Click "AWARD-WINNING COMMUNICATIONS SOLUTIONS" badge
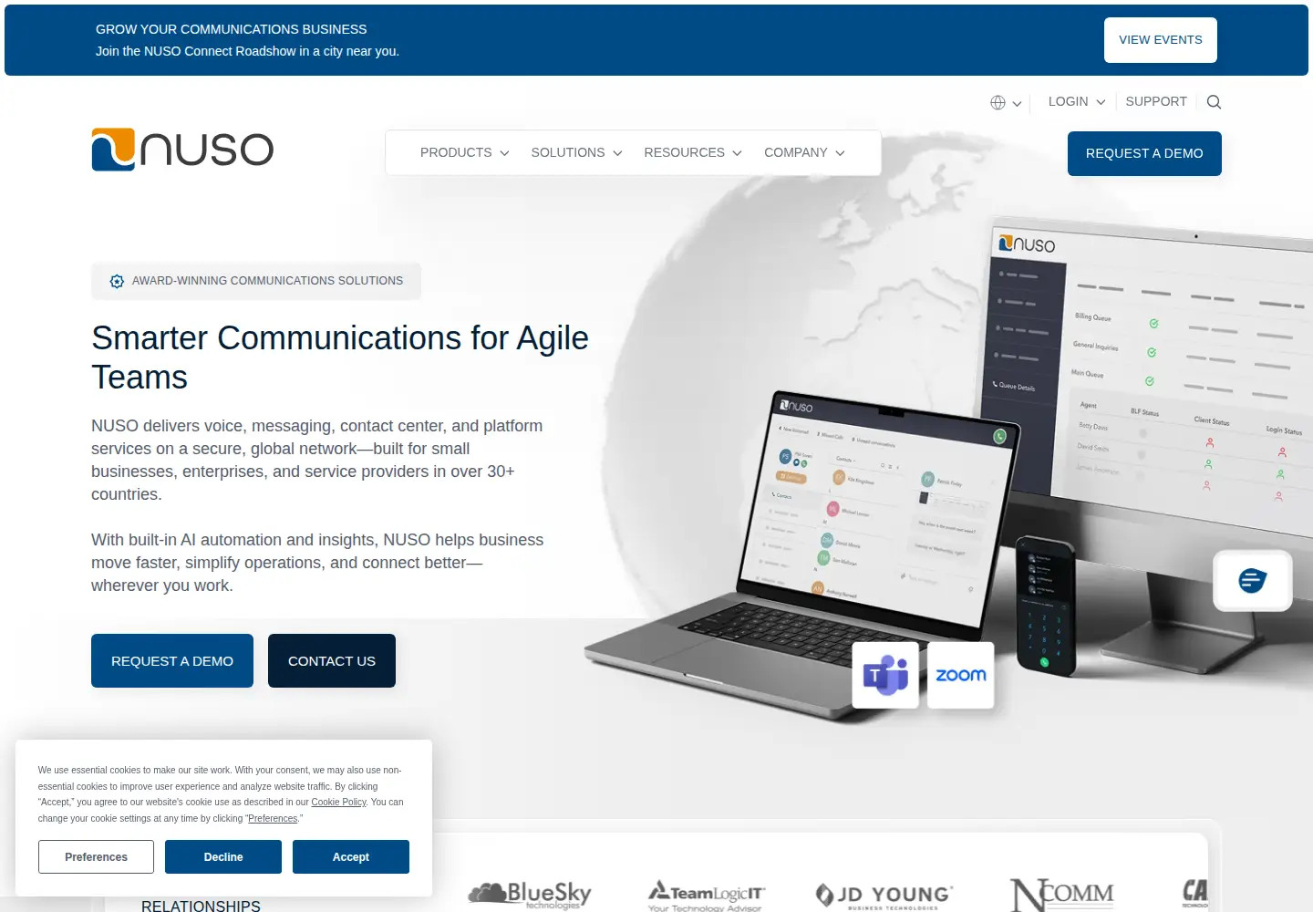 [x=256, y=281]
